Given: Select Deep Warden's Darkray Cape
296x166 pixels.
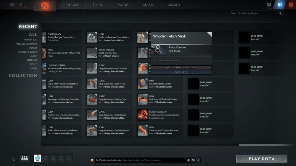Looking at the screenshot, I should [109, 99].
